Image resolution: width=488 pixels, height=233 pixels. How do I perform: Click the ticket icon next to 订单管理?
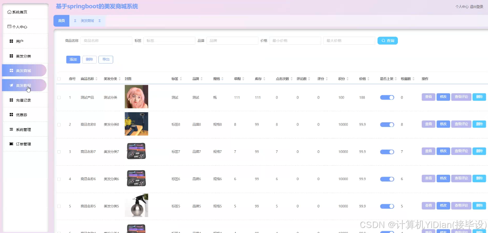11,144
